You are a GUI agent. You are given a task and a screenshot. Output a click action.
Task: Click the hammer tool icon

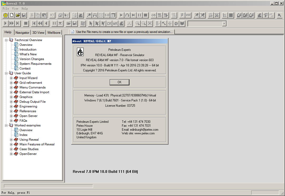(164, 23)
